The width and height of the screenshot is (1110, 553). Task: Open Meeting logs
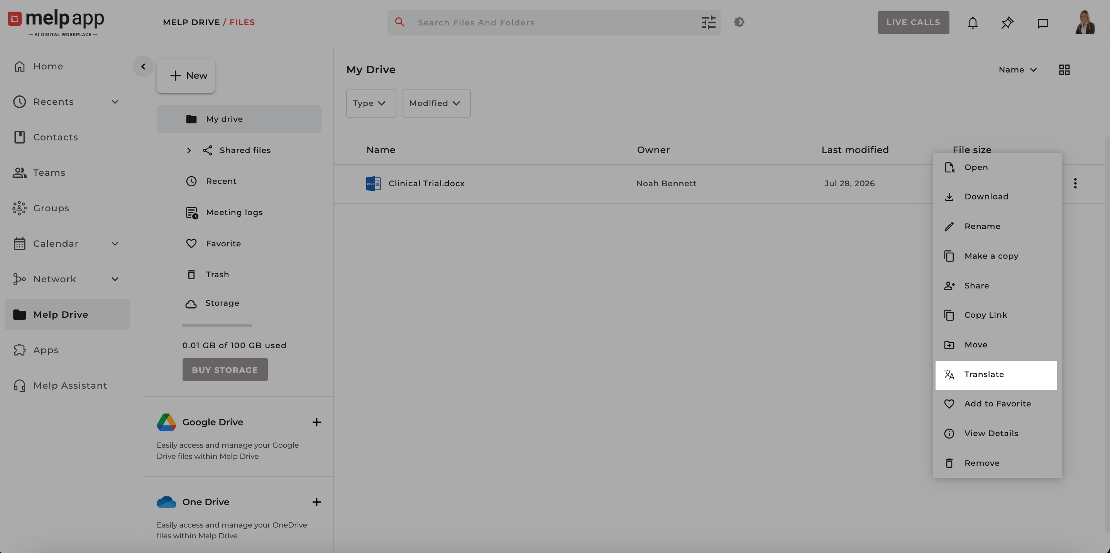click(x=234, y=212)
